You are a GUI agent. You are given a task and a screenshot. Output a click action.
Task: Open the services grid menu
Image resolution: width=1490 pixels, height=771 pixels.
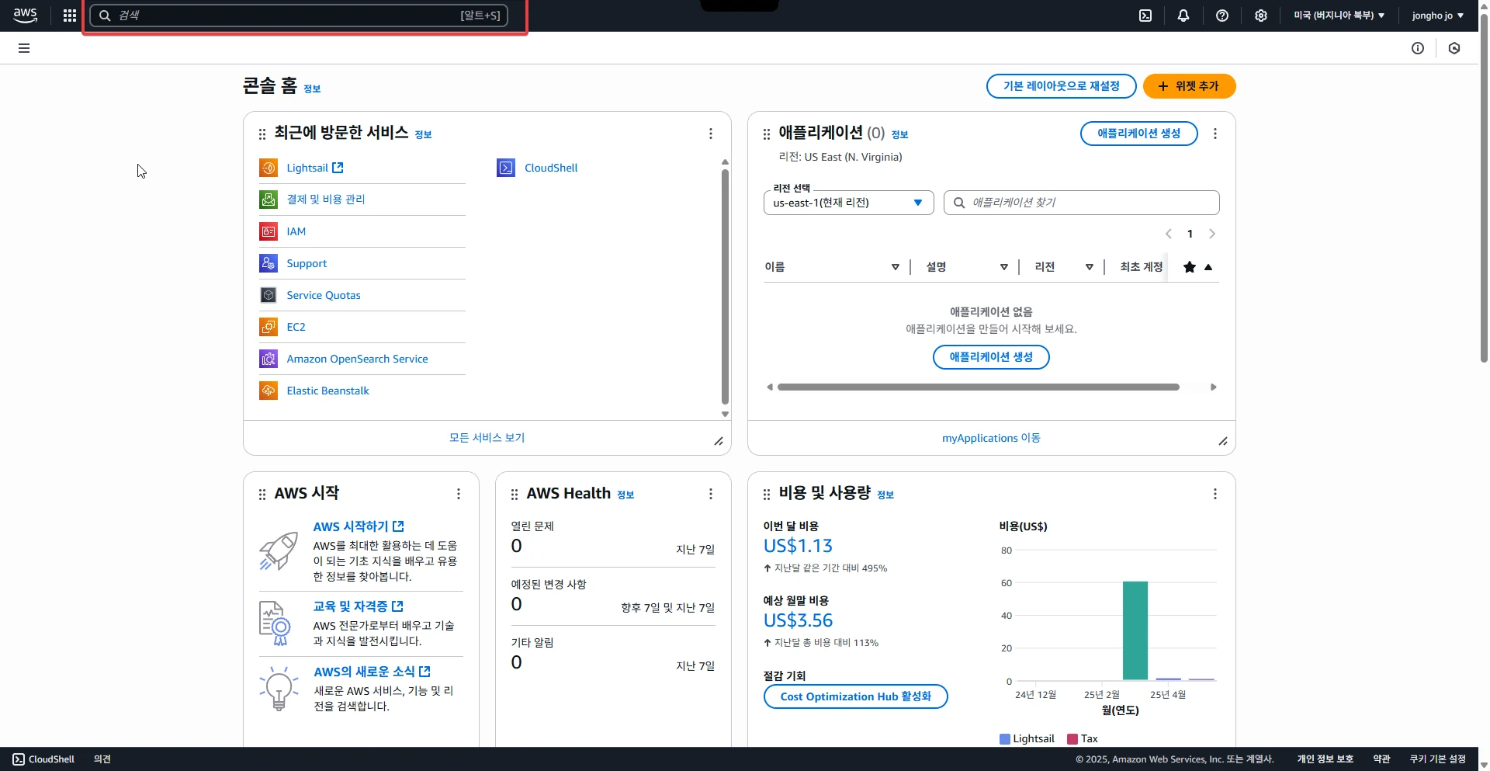click(70, 16)
